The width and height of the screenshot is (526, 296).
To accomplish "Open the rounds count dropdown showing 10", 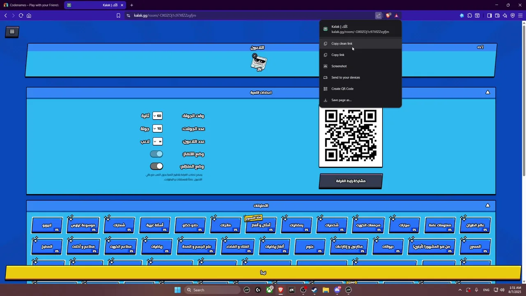I will point(157,129).
